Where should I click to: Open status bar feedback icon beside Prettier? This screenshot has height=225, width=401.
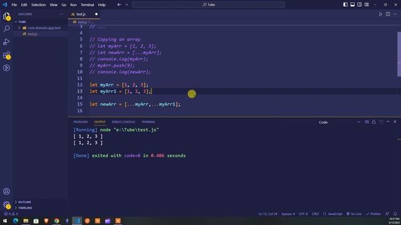387,214
